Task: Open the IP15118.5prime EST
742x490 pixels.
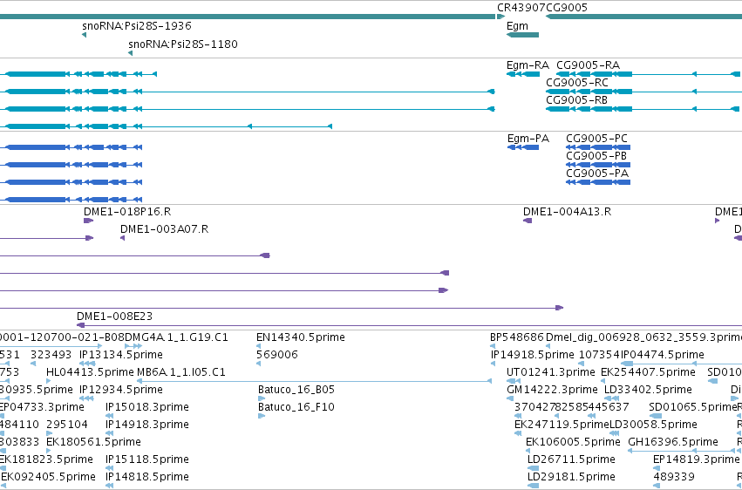Action: 109,468
